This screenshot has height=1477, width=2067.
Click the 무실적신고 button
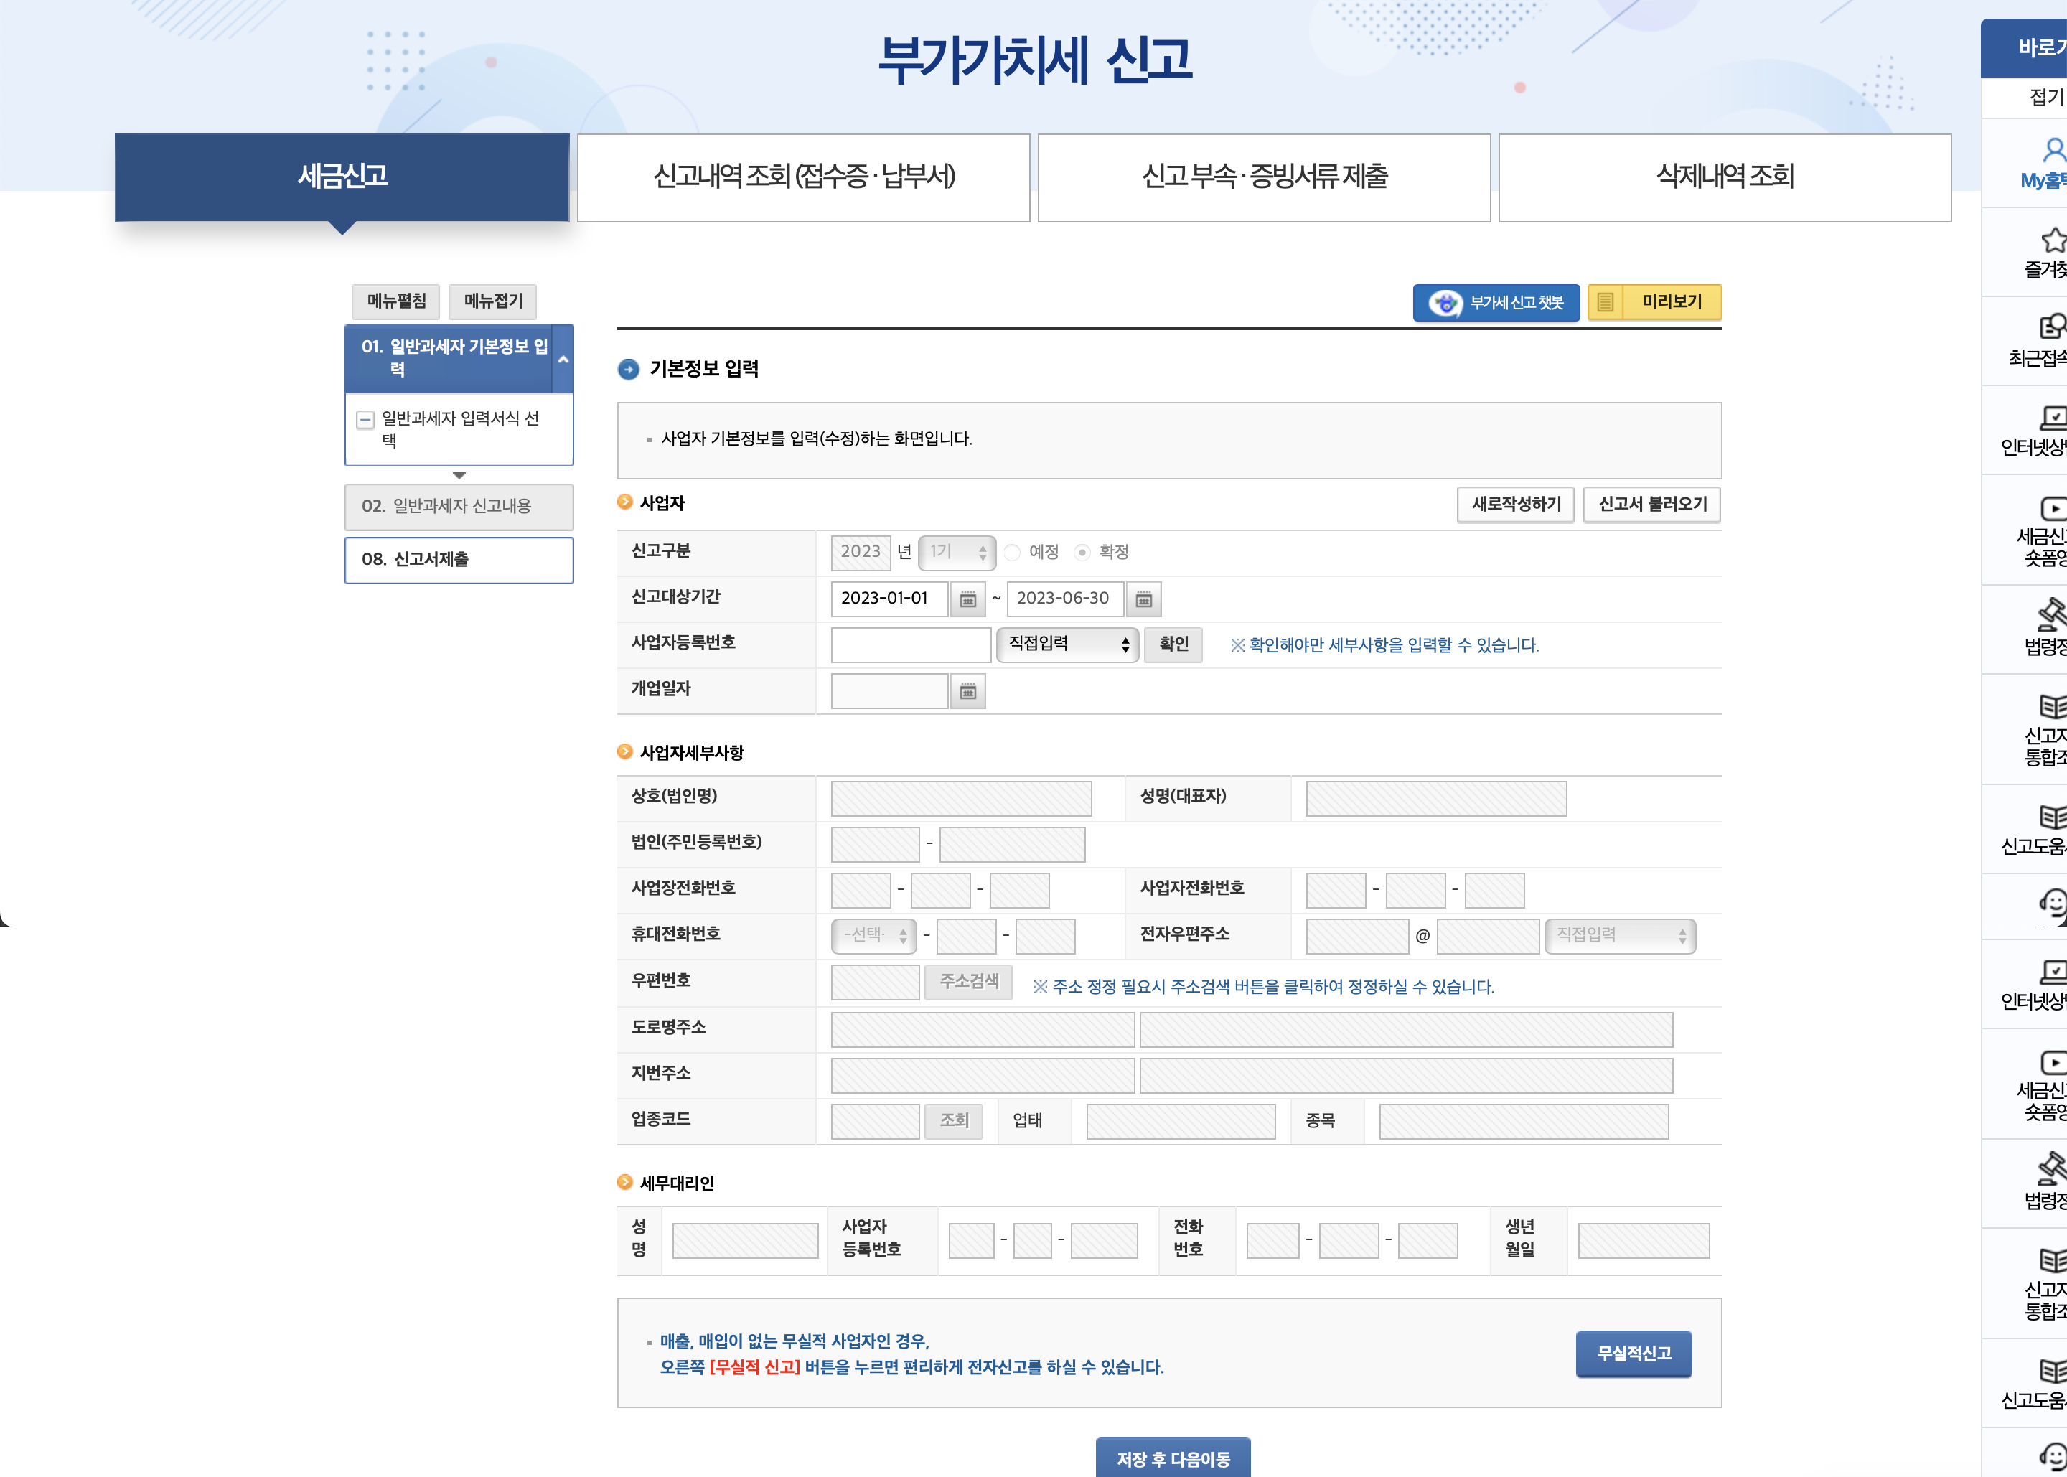pyautogui.click(x=1634, y=1354)
